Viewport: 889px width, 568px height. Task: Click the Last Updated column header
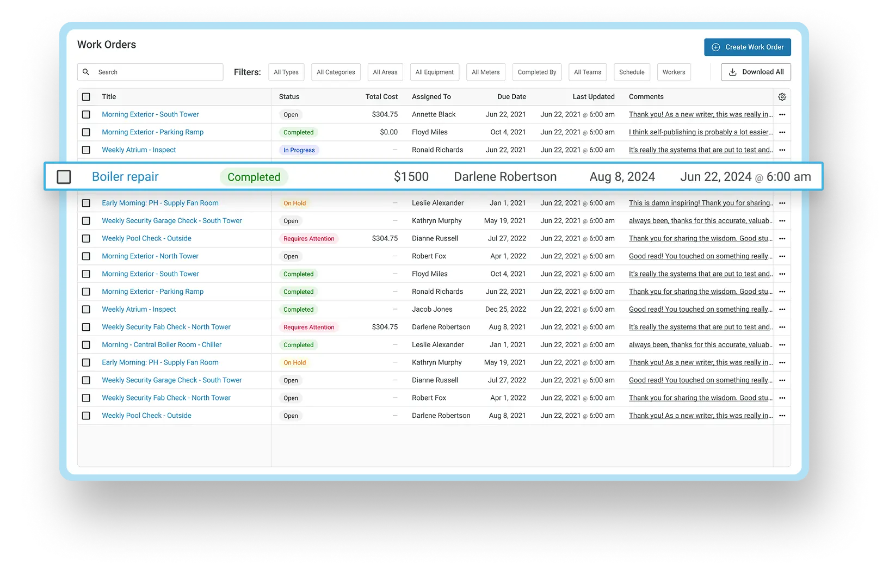pyautogui.click(x=594, y=97)
